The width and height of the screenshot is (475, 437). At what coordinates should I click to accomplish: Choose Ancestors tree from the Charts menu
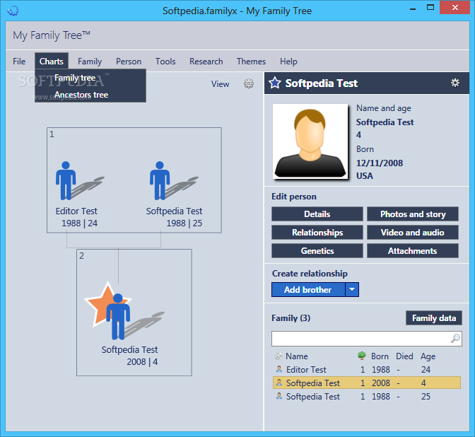click(x=90, y=95)
